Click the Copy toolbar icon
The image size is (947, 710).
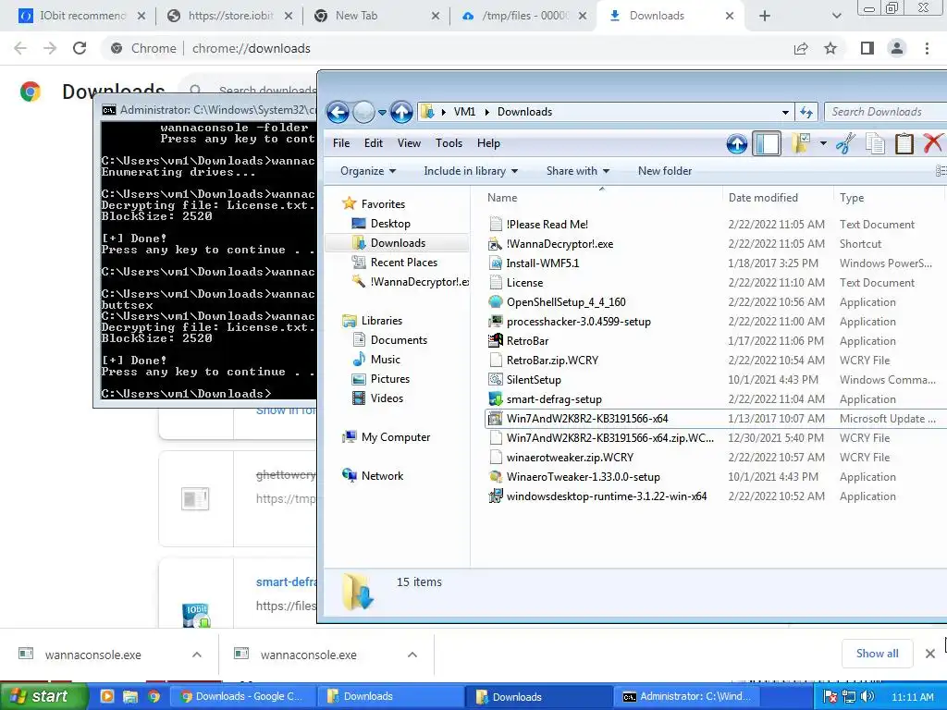click(875, 143)
